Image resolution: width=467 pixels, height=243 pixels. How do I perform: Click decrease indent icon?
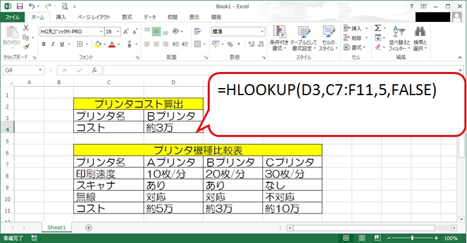pos(176,44)
